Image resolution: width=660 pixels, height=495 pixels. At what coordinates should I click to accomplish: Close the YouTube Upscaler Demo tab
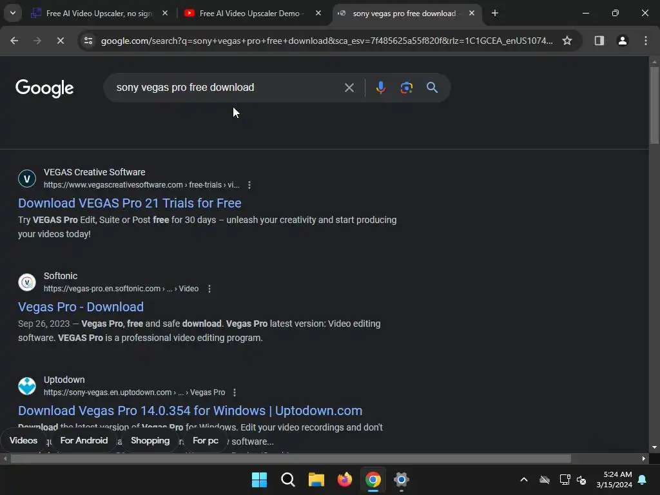318,13
